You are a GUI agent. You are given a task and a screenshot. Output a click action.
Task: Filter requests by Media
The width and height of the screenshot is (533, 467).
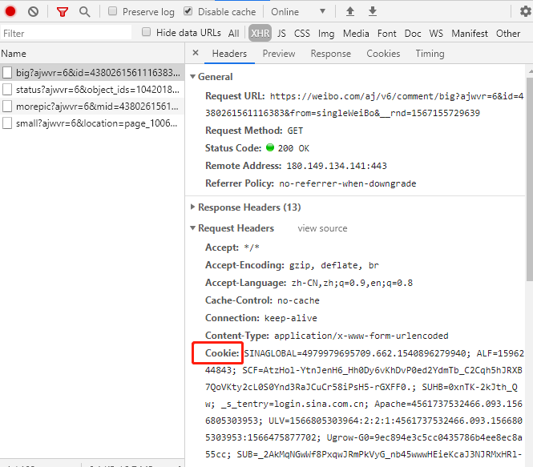(356, 34)
